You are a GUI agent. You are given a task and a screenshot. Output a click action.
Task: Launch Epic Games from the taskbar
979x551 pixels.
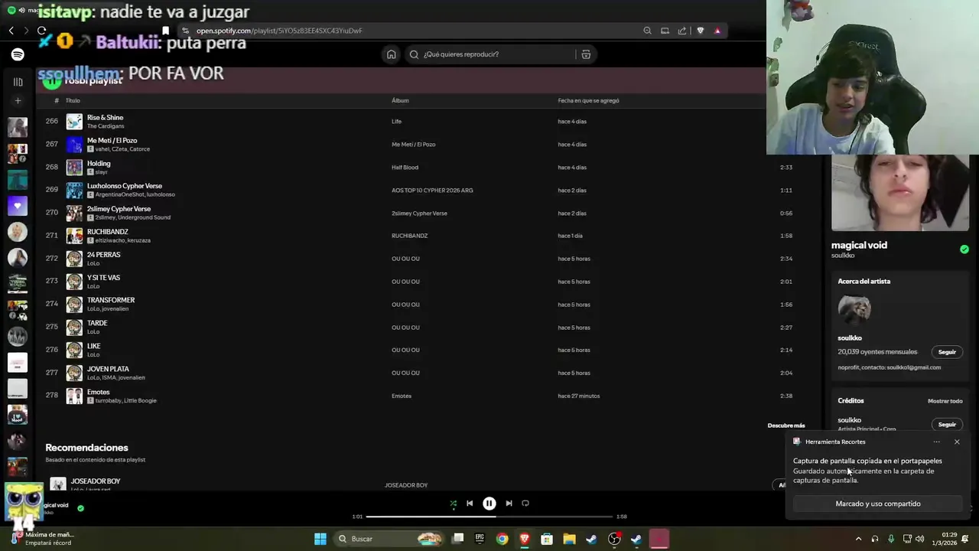480,539
